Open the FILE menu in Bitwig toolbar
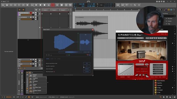This screenshot has height=99, width=177. (3, 5)
